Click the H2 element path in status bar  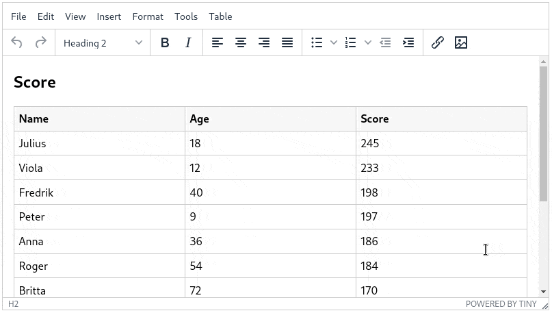click(x=13, y=304)
